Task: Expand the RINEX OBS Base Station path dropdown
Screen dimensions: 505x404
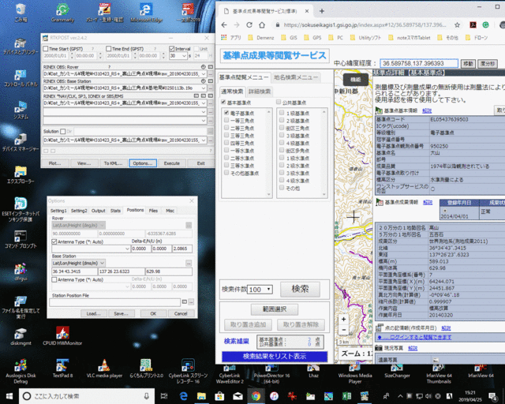Action: tap(204, 88)
